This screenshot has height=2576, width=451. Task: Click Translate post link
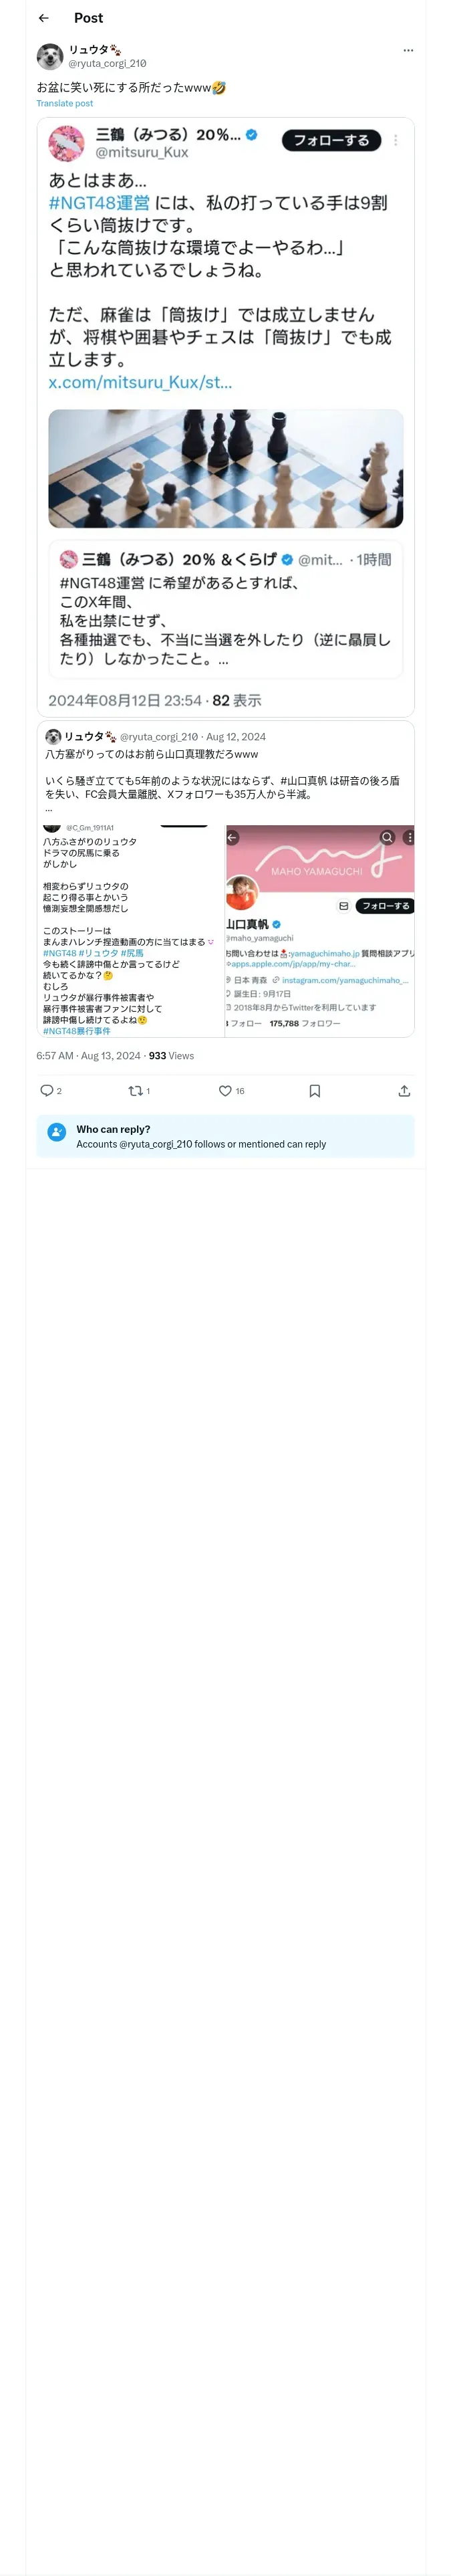click(64, 103)
